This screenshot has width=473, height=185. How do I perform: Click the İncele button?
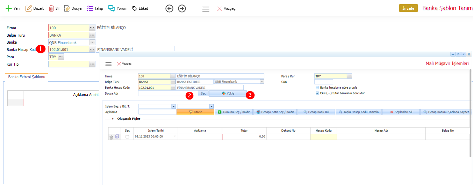[x=408, y=8]
